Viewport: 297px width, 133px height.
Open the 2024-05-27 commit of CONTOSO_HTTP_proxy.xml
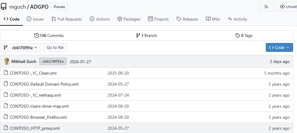(x=118, y=128)
